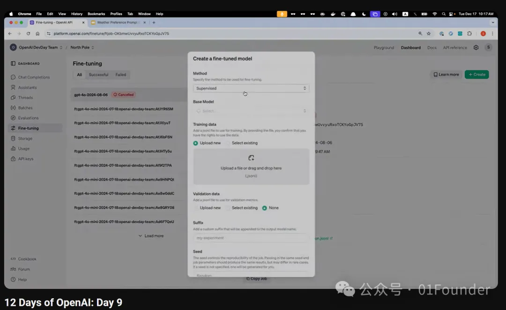Open macOS Spotlight search icon
506x310 pixels.
(x=444, y=14)
